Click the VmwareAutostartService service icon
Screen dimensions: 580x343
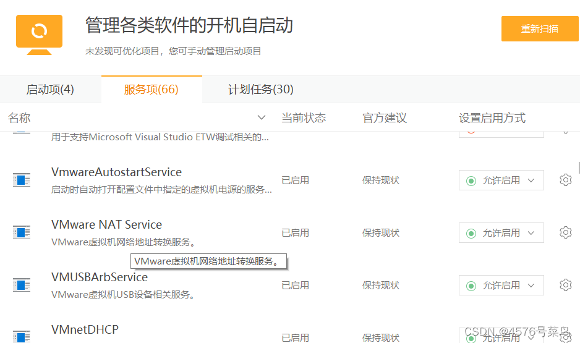click(x=22, y=180)
